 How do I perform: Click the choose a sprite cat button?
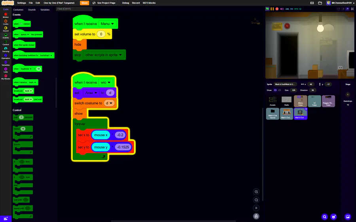point(333,217)
